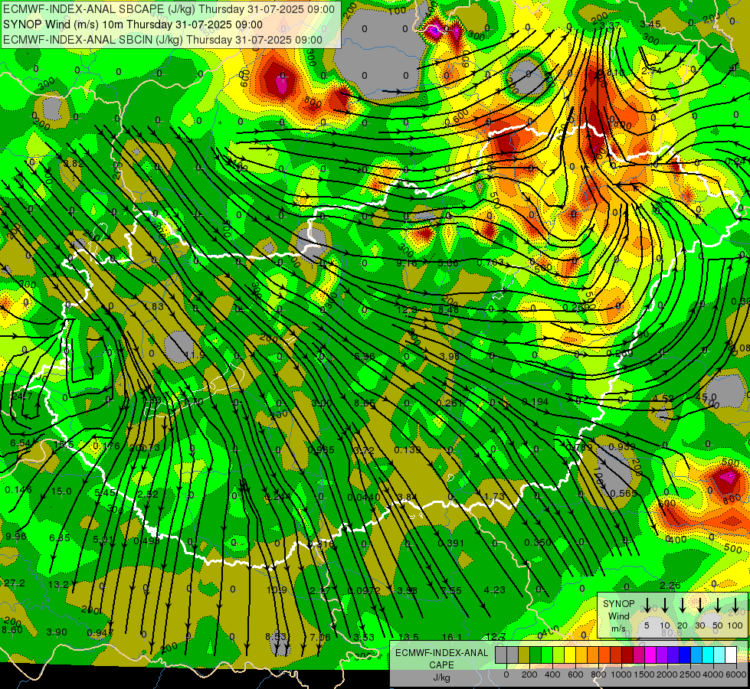This screenshot has width=750, height=689.
Task: Click the 30 m/s wind arrow in legend
Action: point(699,606)
